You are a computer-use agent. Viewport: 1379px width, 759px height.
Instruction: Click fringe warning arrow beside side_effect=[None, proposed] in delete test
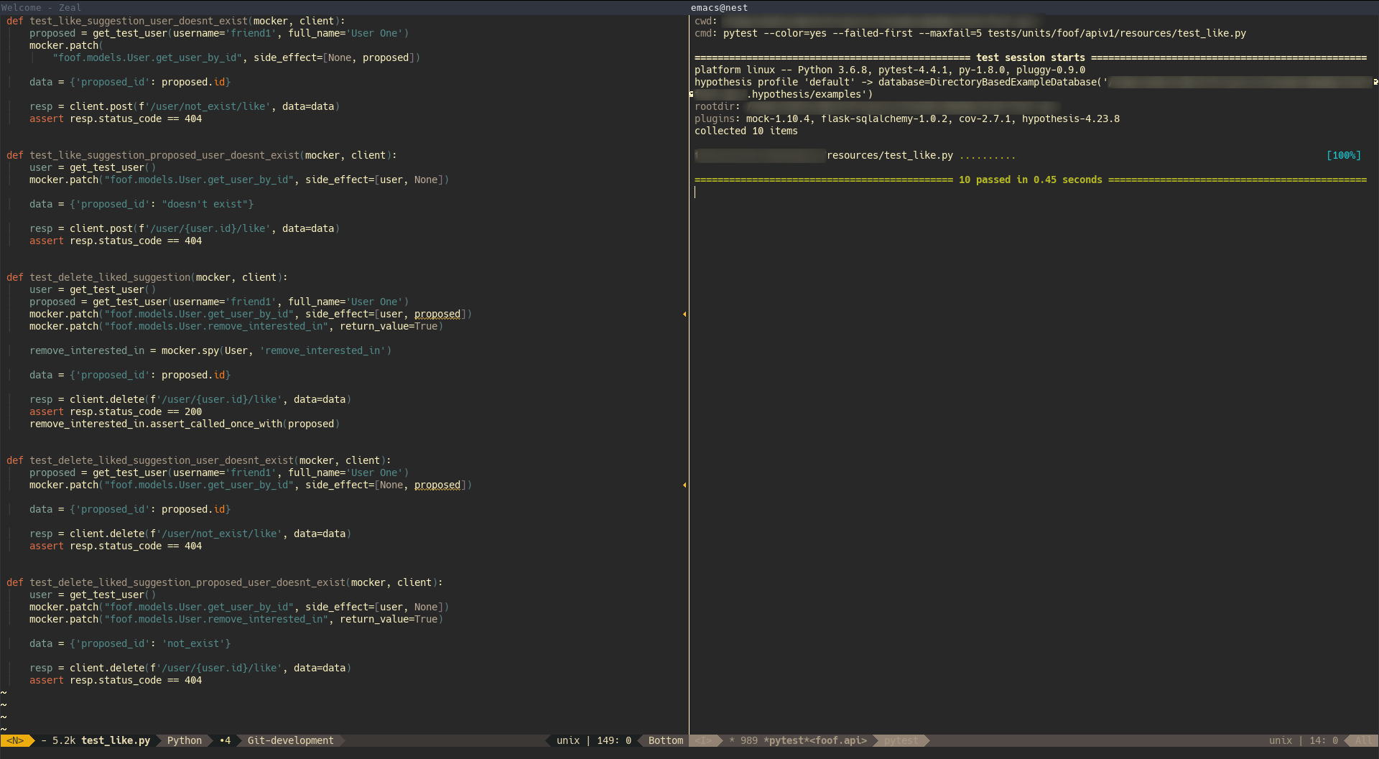pos(684,485)
